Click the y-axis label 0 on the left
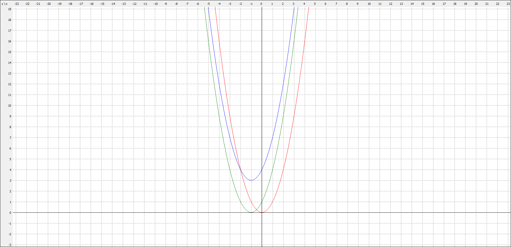Image resolution: width=511 pixels, height=247 pixels. pyautogui.click(x=10, y=213)
